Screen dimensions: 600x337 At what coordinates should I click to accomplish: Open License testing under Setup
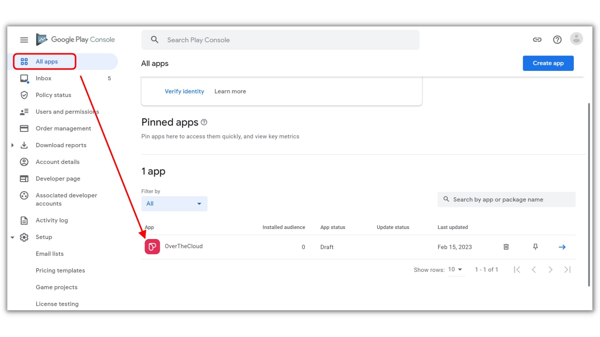pos(57,304)
